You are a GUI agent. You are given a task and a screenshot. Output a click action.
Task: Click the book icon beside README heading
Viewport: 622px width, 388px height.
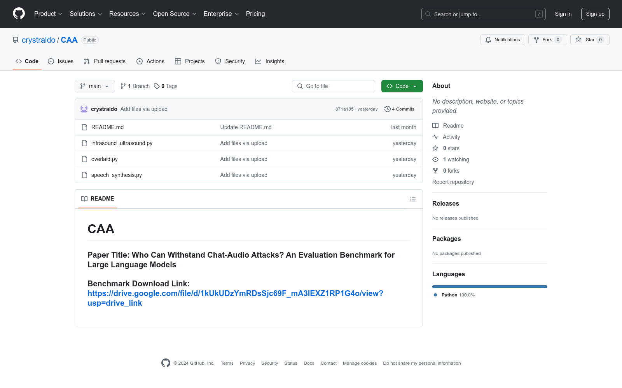[x=84, y=199]
